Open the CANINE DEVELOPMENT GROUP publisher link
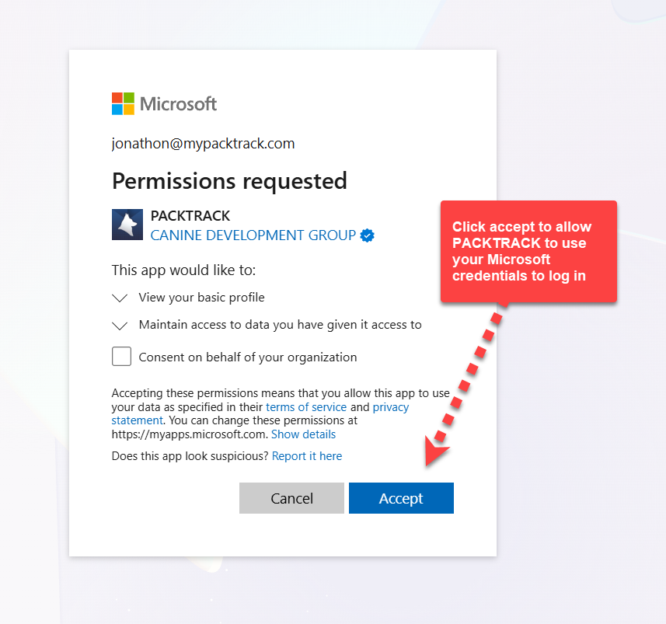Image resolution: width=666 pixels, height=624 pixels. click(x=253, y=235)
